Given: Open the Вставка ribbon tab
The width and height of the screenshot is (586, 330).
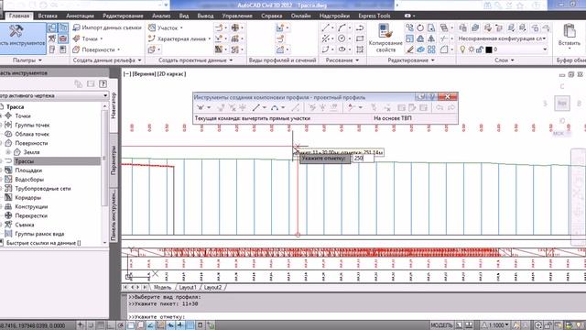Looking at the screenshot, I should pos(48,16).
